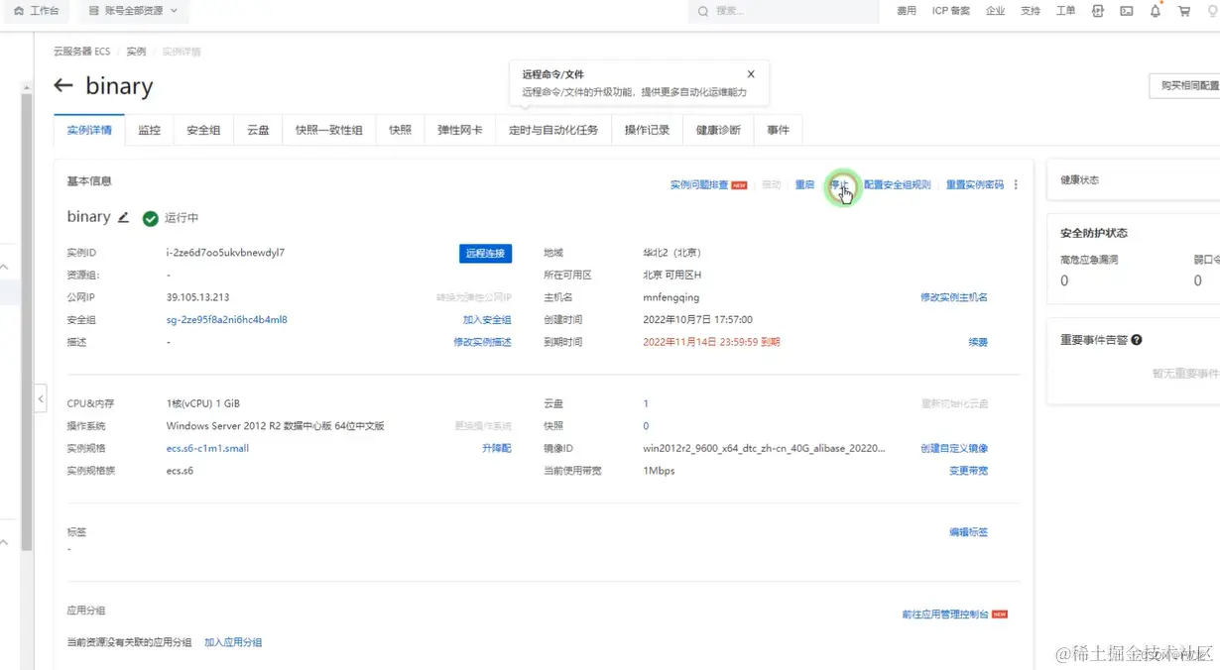Viewport: 1220px width, 670px height.
Task: Click help icon beside 重要事件告警
Action: tap(1137, 340)
